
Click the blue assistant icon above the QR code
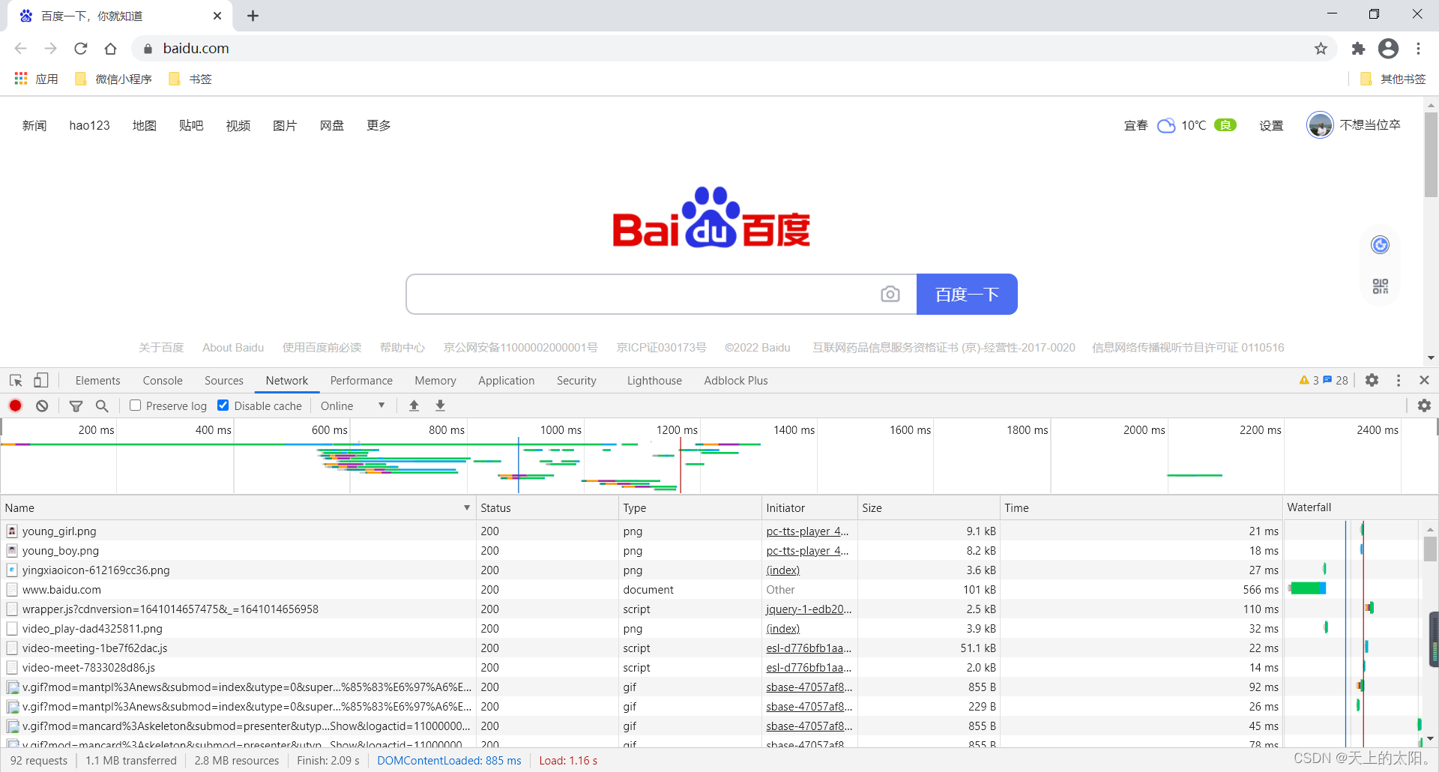tap(1381, 245)
